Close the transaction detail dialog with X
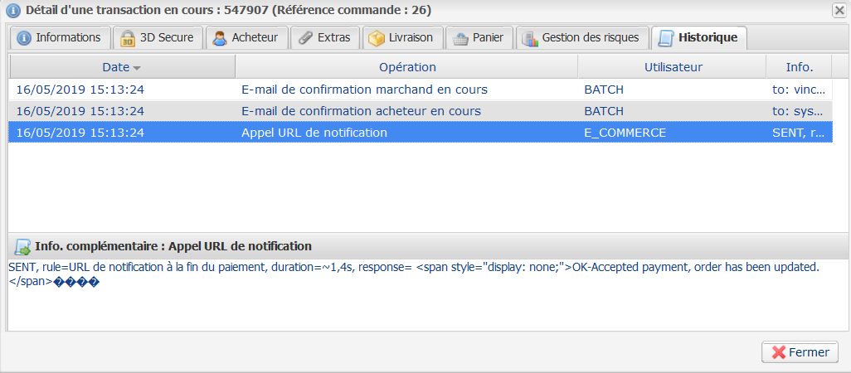 point(839,10)
